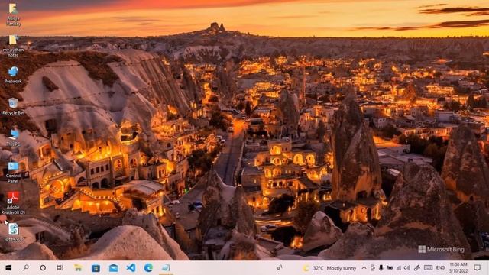Viewport: 489px width, 275px height.
Task: Open Visual Studio Code from taskbar
Action: pos(131,268)
